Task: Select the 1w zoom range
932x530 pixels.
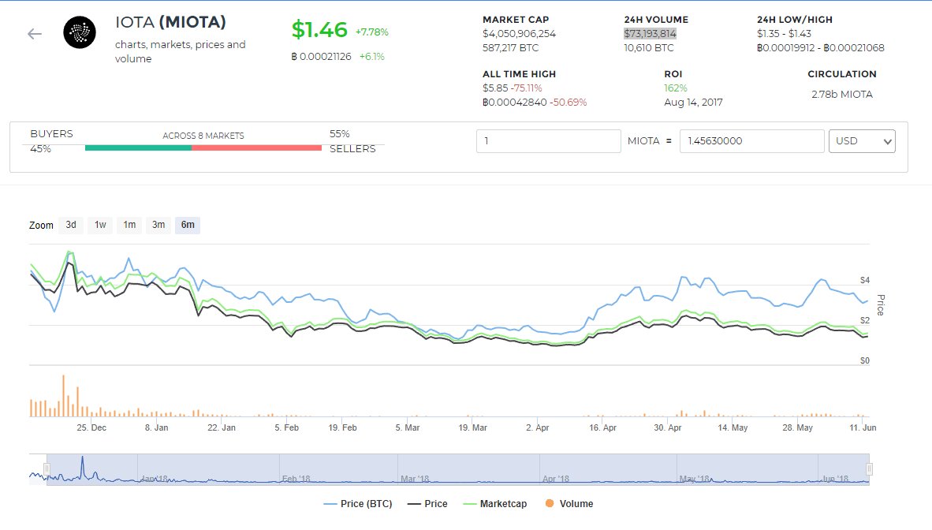Action: 100,225
